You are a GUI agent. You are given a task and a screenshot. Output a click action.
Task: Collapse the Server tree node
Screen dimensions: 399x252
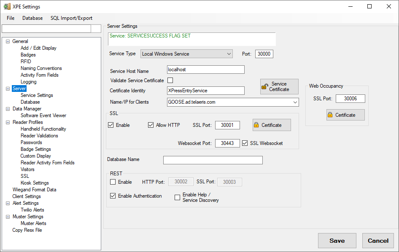pyautogui.click(x=8, y=88)
